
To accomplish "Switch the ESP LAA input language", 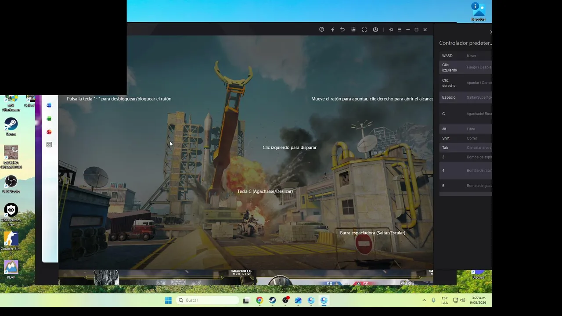I will click(445, 300).
